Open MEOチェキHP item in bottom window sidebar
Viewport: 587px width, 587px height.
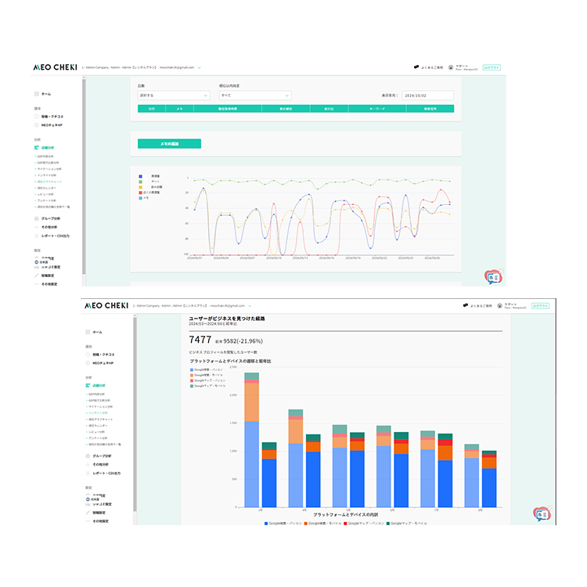pyautogui.click(x=103, y=363)
